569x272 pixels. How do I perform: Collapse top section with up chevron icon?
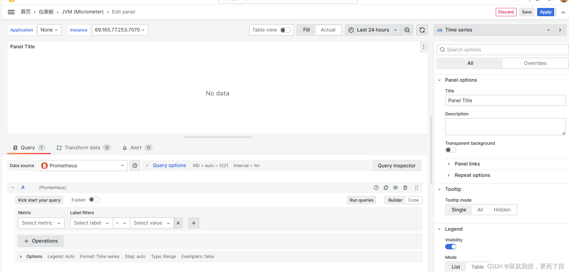coord(563,12)
